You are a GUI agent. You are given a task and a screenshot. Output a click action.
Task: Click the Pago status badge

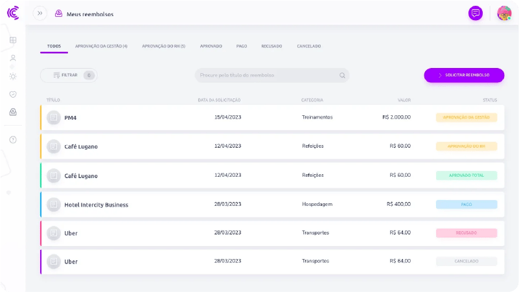tap(467, 204)
